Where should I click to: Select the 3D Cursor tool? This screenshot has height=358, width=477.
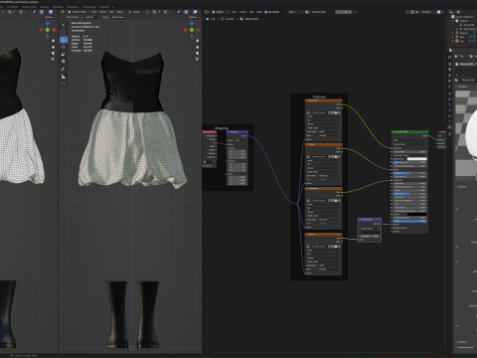pyautogui.click(x=64, y=32)
